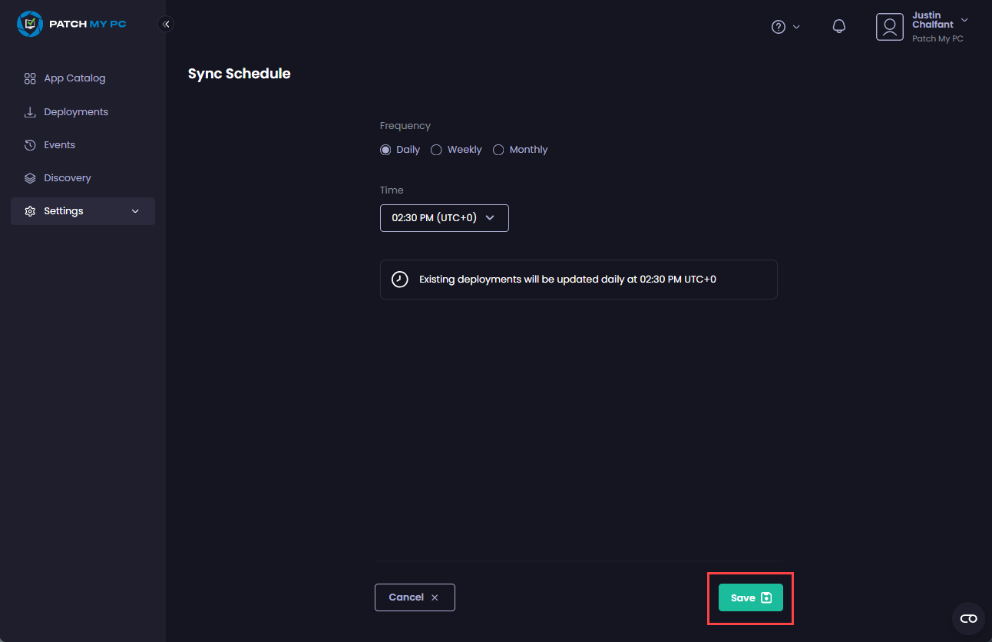Open the App Catalog section

coord(75,78)
